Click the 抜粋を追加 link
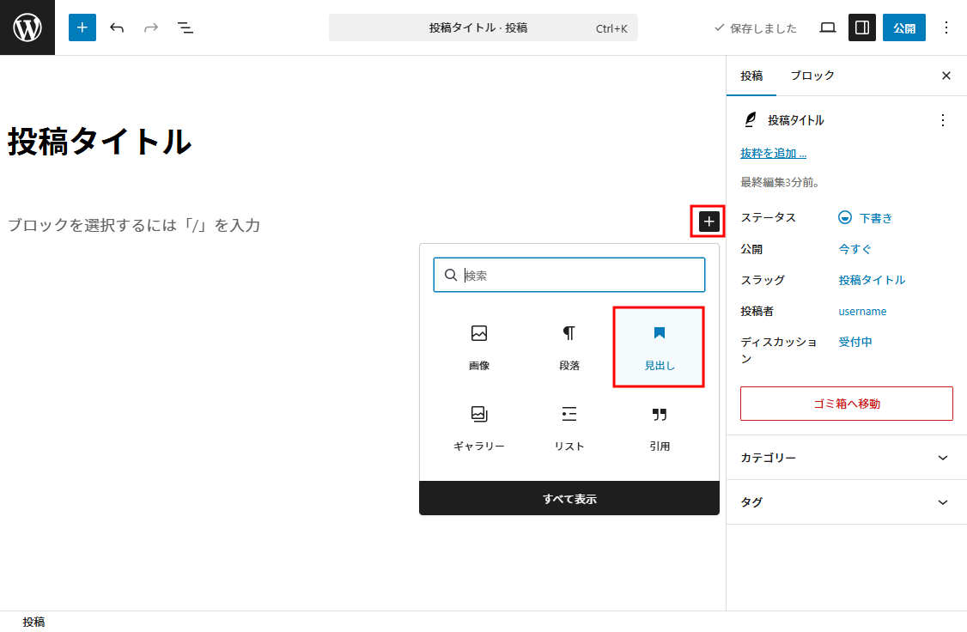967x632 pixels. (774, 154)
